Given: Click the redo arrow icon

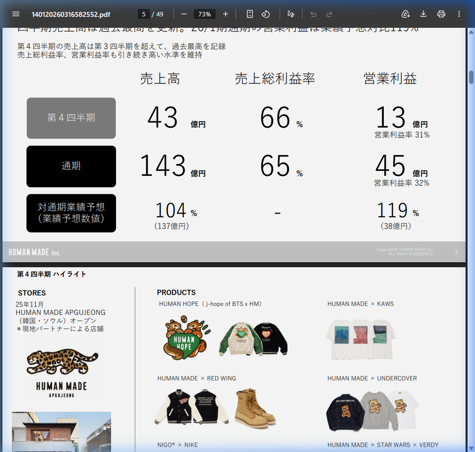Looking at the screenshot, I should coord(329,14).
